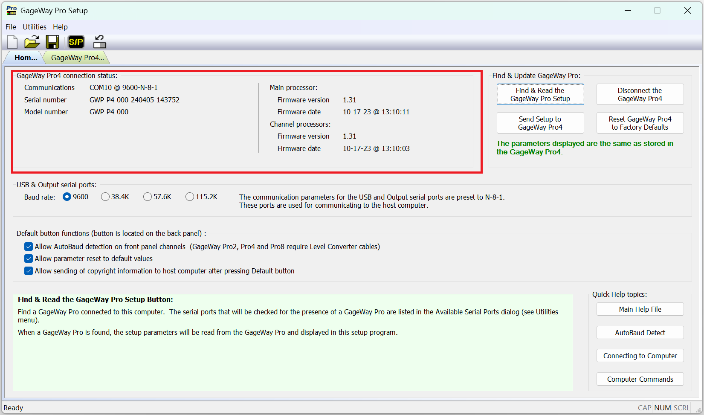The height and width of the screenshot is (415, 704).
Task: Toggle sending of copyright information checkbox
Action: 29,271
